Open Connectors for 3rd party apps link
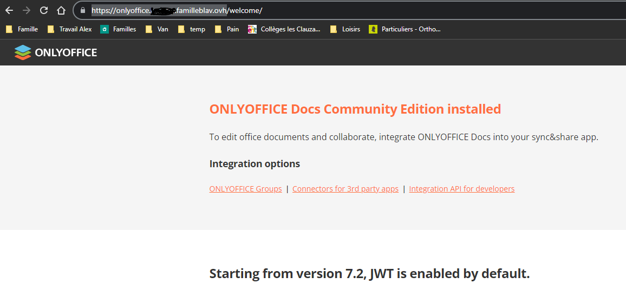Image resolution: width=626 pixels, height=290 pixels. (x=345, y=189)
